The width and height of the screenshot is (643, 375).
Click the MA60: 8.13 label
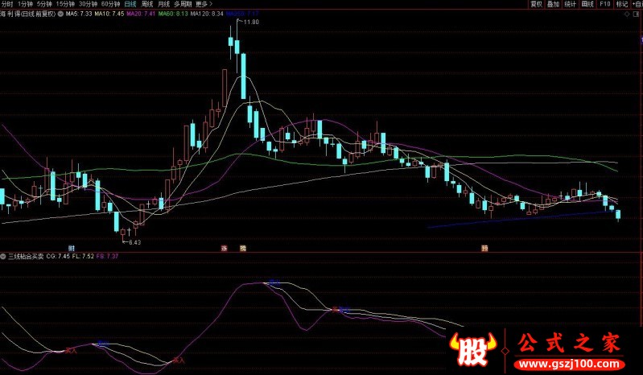click(x=173, y=14)
